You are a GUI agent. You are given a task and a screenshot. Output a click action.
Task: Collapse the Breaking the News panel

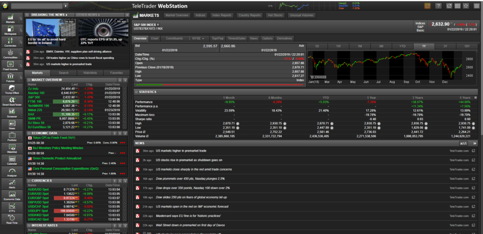coord(27,15)
